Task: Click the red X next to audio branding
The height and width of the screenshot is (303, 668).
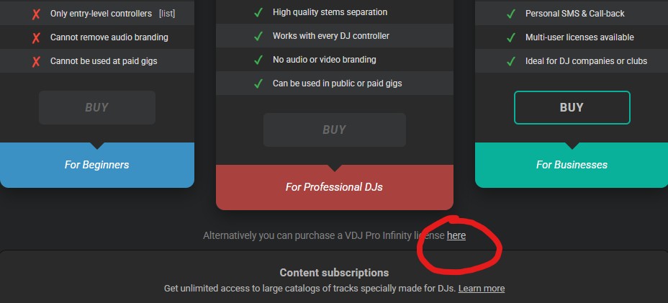Action: click(x=35, y=37)
